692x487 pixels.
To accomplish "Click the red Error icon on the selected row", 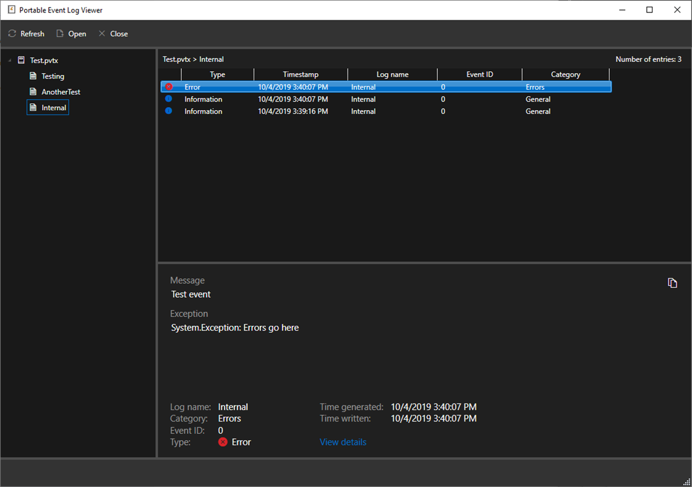I will point(169,87).
